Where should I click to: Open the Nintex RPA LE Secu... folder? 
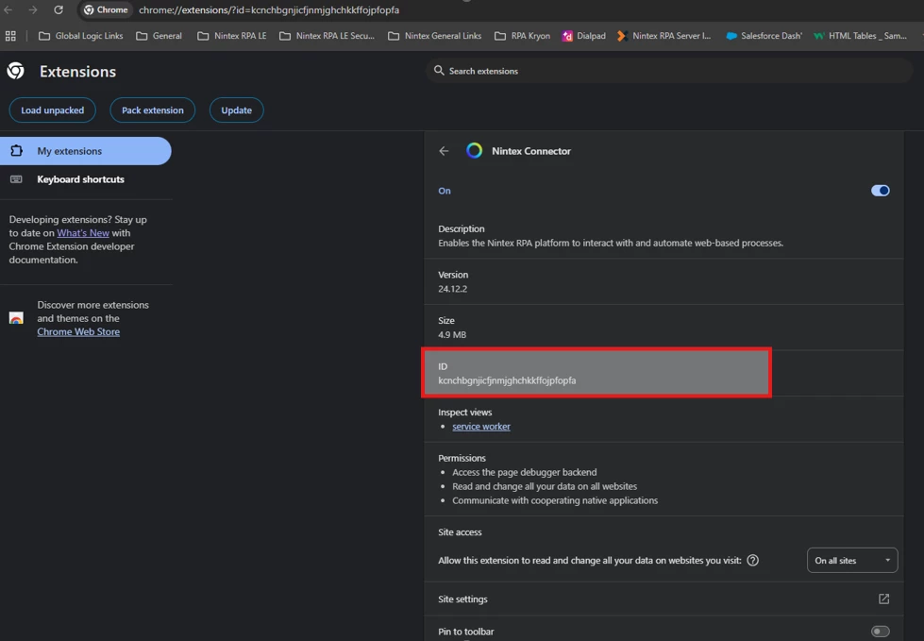pos(328,36)
